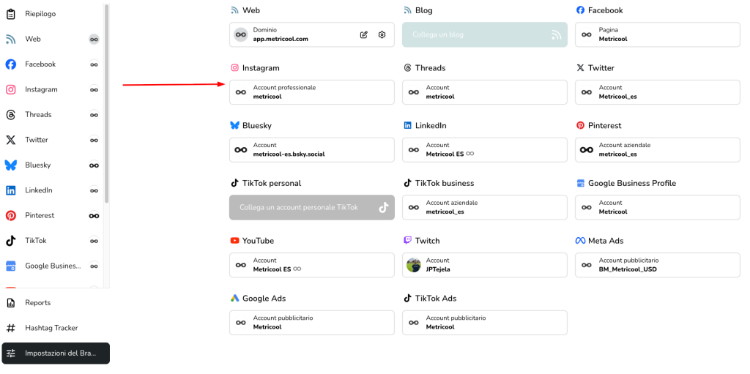Click the RSS icon on the blog connect button
750x374 pixels.
556,34
